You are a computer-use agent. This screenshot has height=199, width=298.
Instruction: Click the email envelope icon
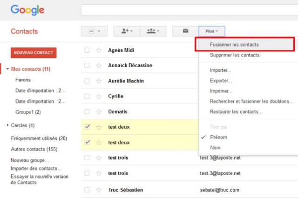coord(185,31)
